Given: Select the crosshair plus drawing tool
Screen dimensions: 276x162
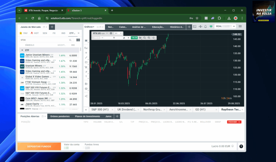Looking at the screenshot, I should click(x=86, y=53).
